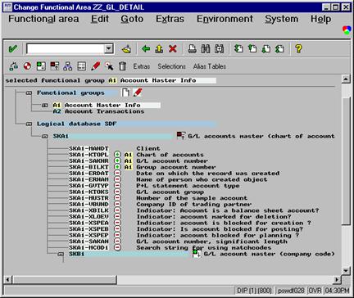Expand the SKB1 table node

click(x=61, y=254)
